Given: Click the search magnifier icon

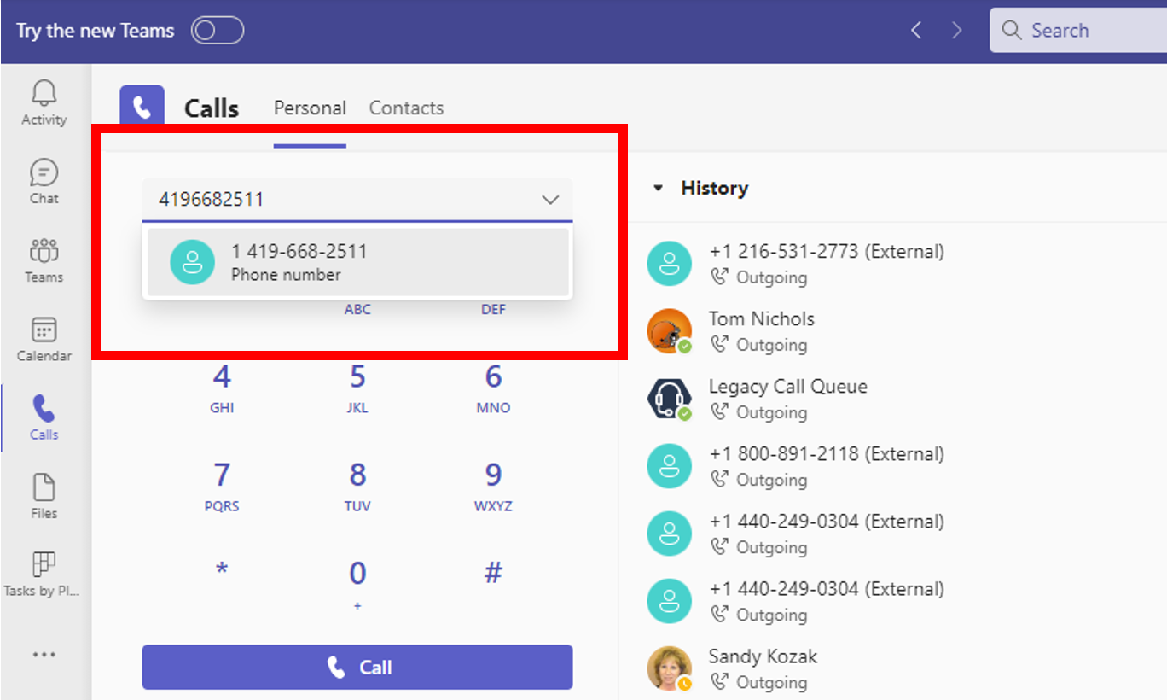Looking at the screenshot, I should [1012, 31].
